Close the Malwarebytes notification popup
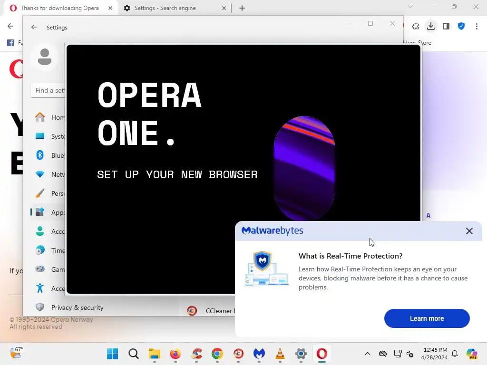 [x=469, y=231]
